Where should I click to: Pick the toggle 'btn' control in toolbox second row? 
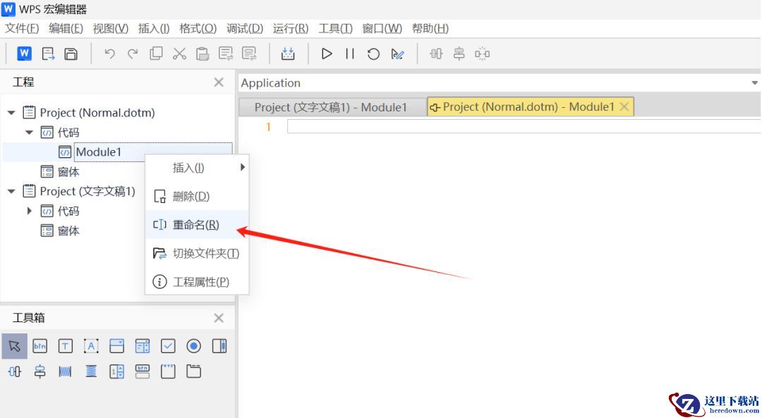(143, 371)
